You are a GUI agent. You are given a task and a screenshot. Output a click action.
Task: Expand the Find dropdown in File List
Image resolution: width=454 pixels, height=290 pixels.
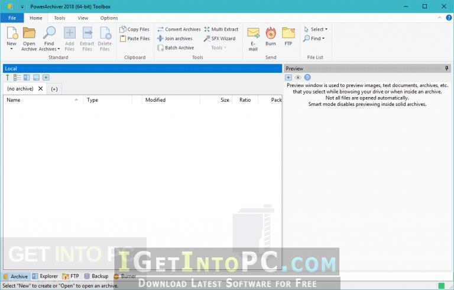click(x=314, y=38)
